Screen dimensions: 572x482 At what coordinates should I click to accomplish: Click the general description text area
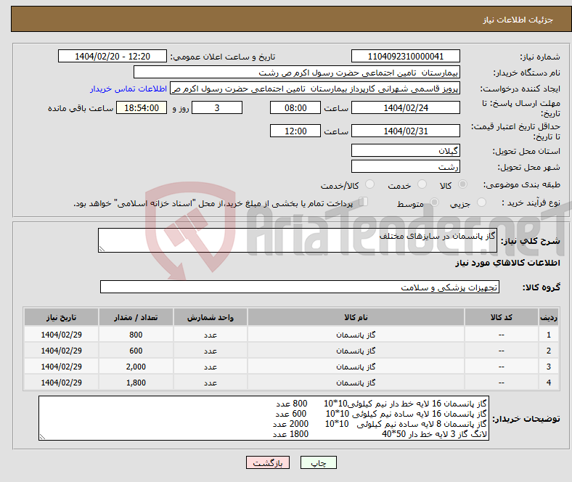298,240
